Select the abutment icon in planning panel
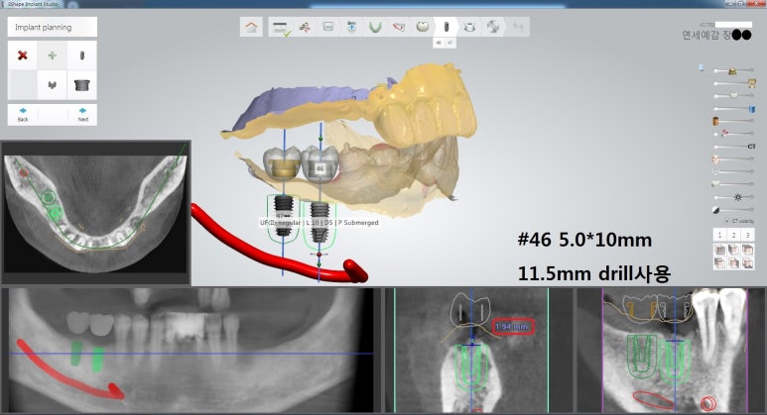The height and width of the screenshot is (415, 767). click(82, 86)
